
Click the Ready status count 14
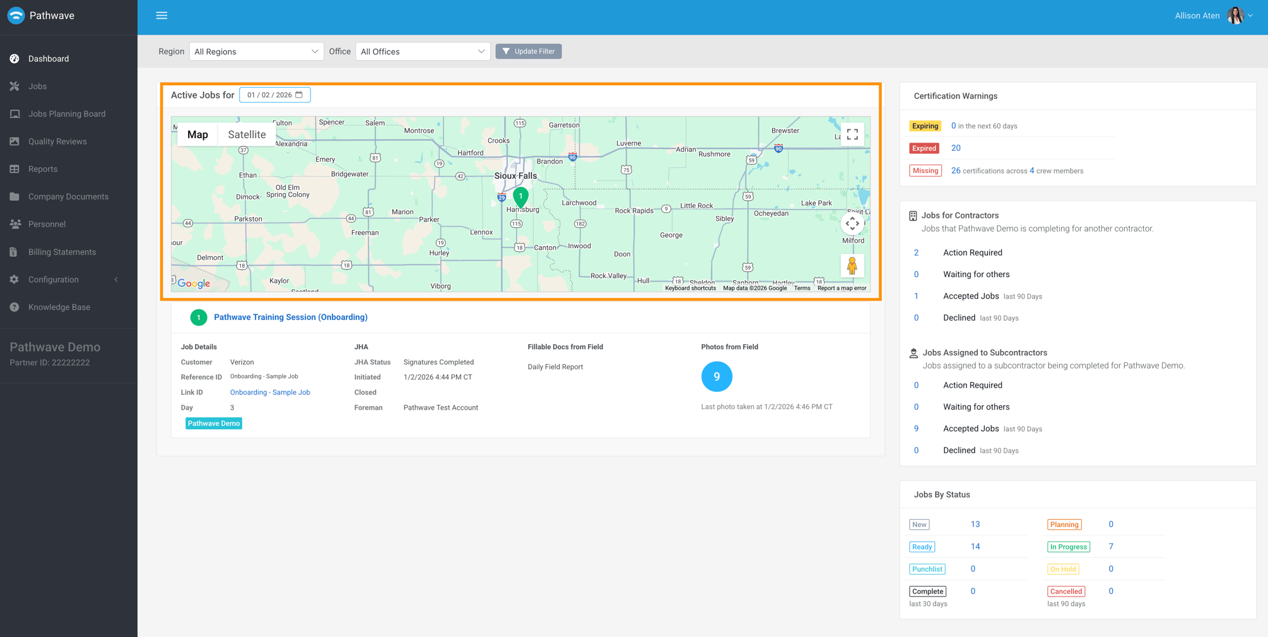pos(975,547)
